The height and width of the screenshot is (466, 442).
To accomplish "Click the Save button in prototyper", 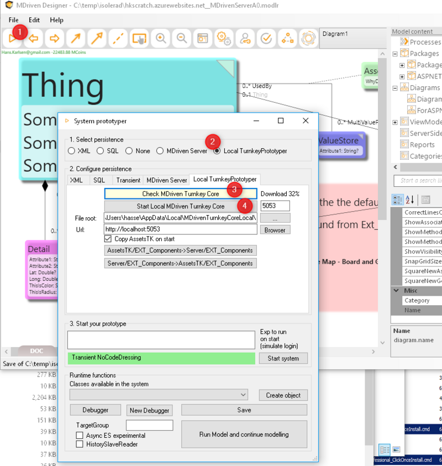I will 244,410.
